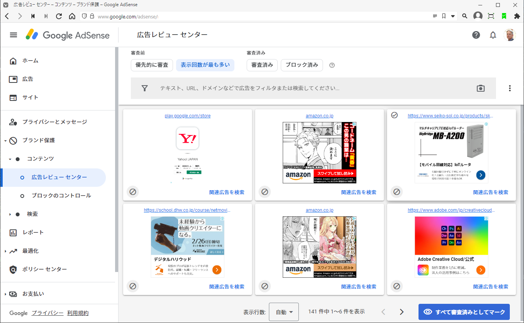The image size is (524, 323).
Task: Click the browser bookmark icon
Action: (444, 16)
